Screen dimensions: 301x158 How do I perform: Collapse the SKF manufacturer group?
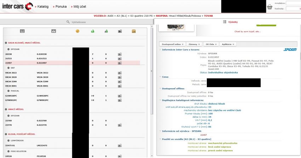(8, 68)
